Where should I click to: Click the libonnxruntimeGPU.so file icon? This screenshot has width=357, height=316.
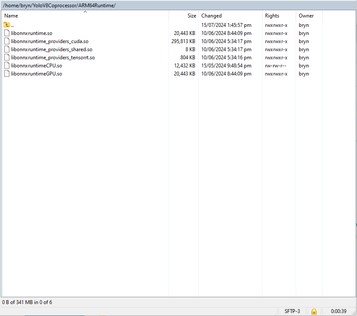tap(7, 73)
